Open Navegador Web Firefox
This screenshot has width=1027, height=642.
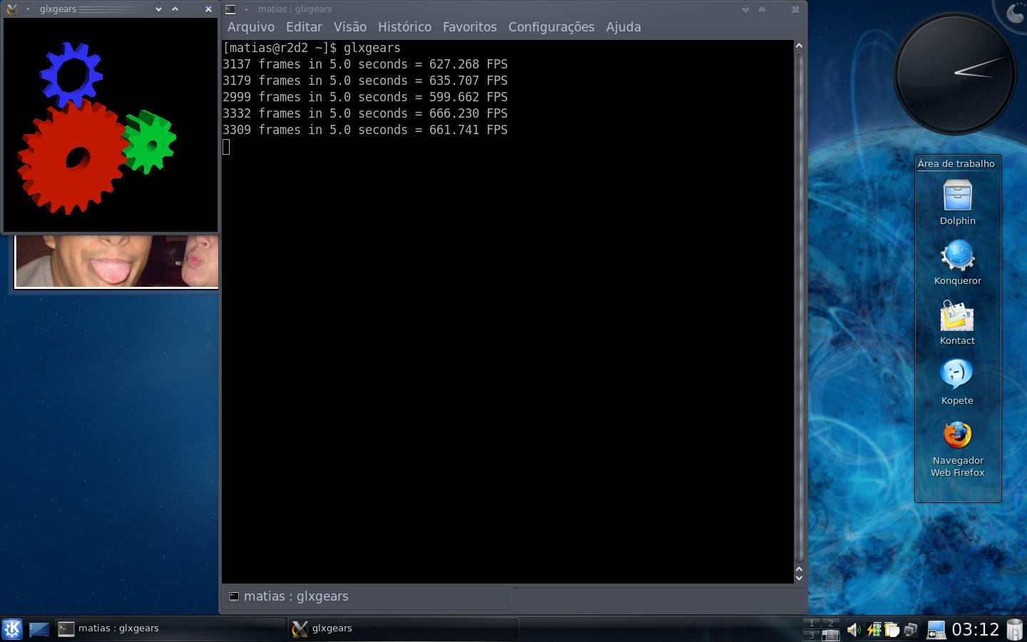tap(957, 435)
